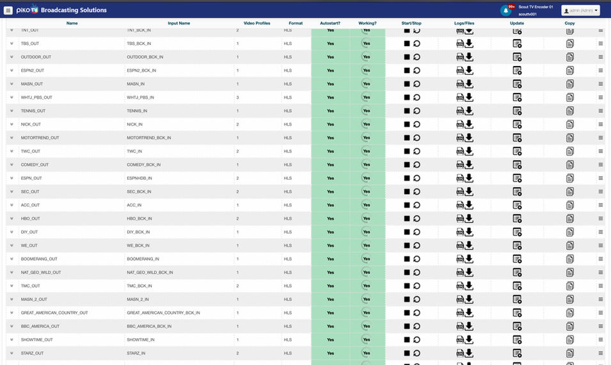Toggle Working status for MASN_OUT
611x365 pixels.
click(367, 84)
